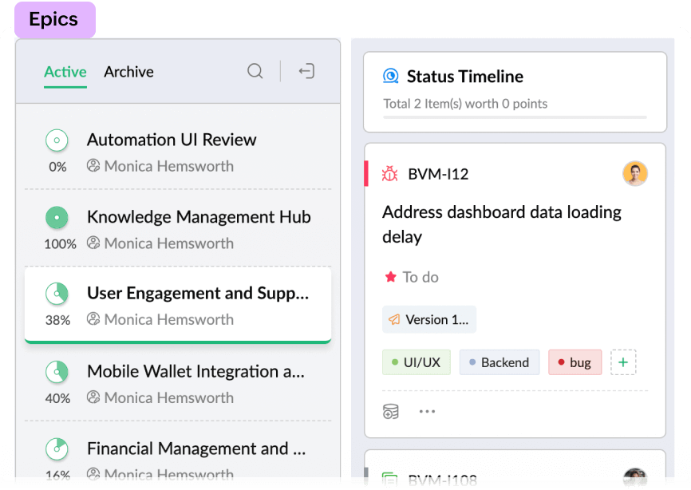Open the assignee avatar on BVM-I12
The image size is (691, 490).
coord(634,173)
